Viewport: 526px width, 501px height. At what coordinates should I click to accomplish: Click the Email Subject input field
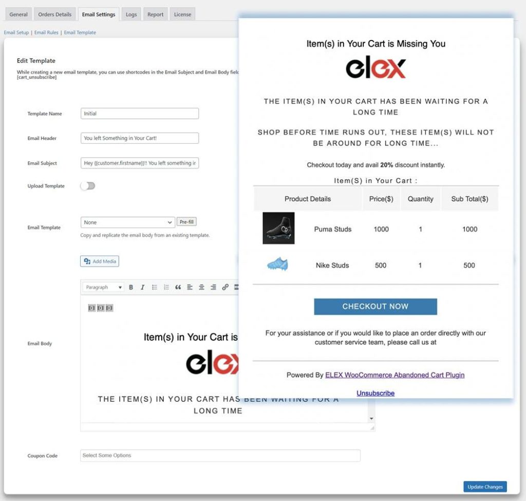click(x=140, y=163)
